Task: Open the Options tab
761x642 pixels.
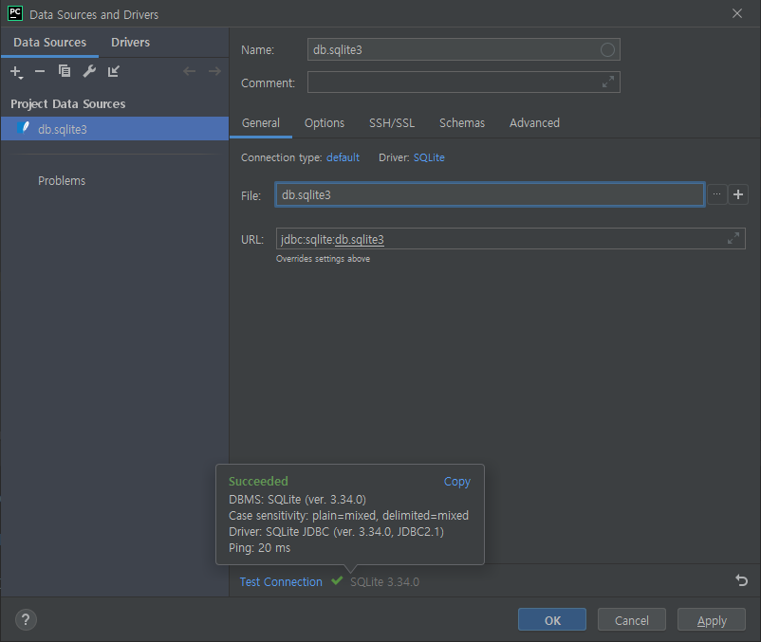Action: (325, 123)
